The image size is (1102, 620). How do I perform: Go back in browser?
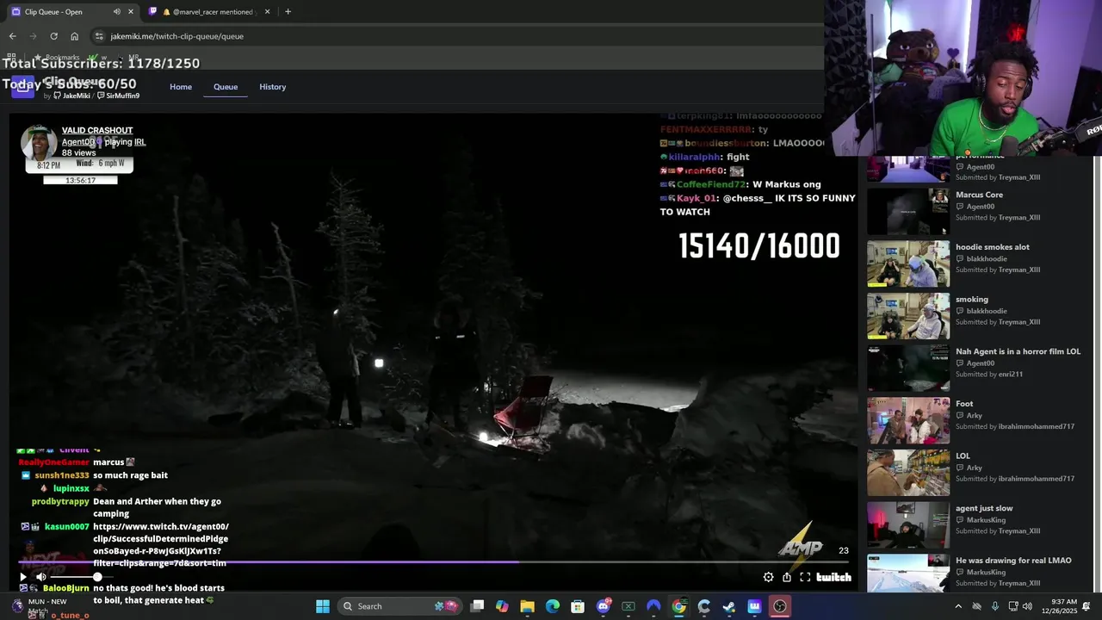[12, 36]
